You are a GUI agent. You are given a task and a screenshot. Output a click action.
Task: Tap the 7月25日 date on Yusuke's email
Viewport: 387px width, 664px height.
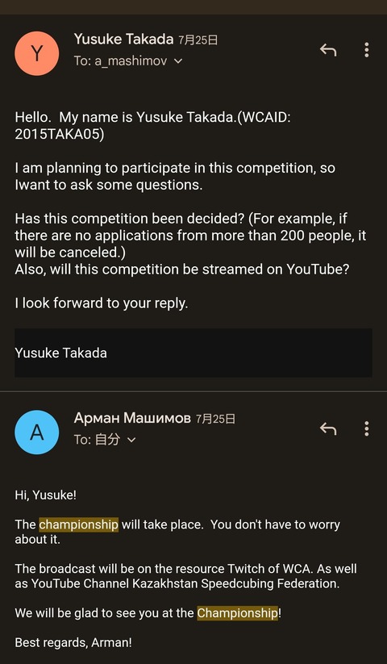tap(198, 40)
